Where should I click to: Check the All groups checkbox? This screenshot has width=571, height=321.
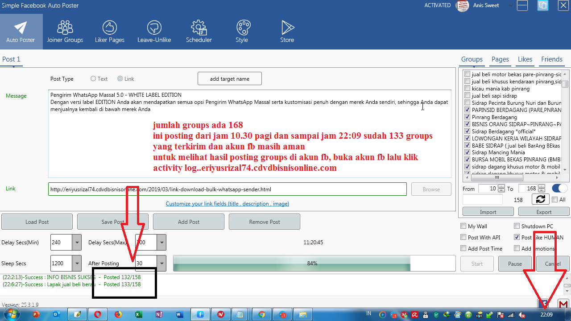(x=555, y=199)
